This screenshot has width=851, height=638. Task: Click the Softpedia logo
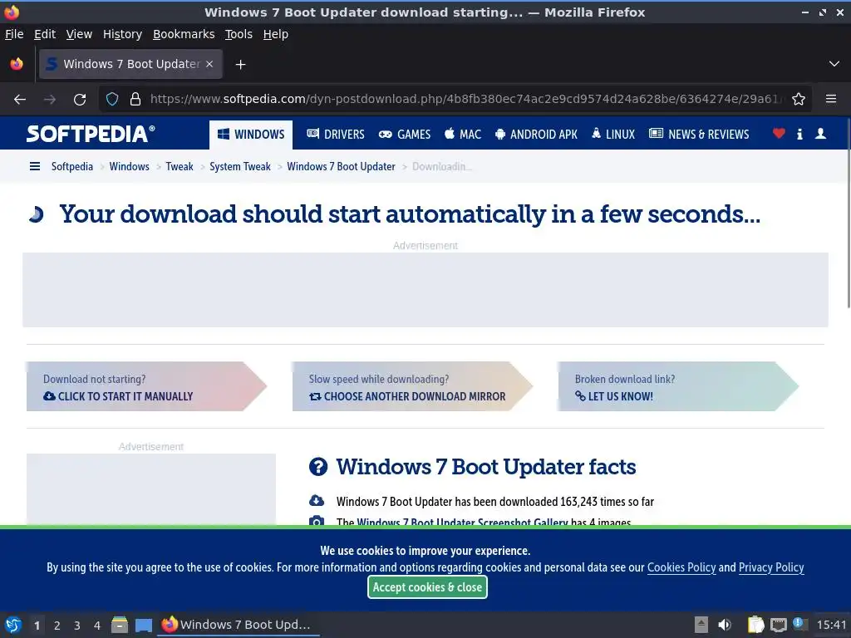point(91,134)
